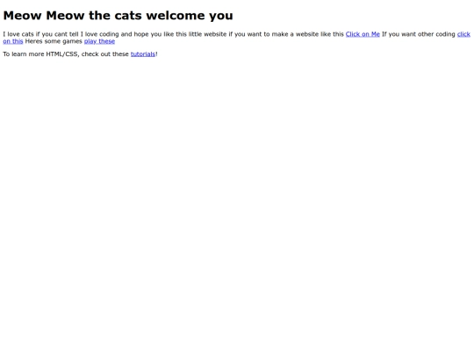474x355 pixels.
Task: Open the "tutorials" link
Action: point(143,54)
